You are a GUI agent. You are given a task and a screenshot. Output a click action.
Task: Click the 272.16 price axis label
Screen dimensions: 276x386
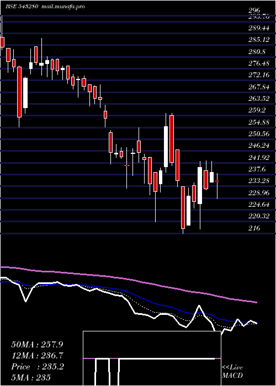point(259,75)
